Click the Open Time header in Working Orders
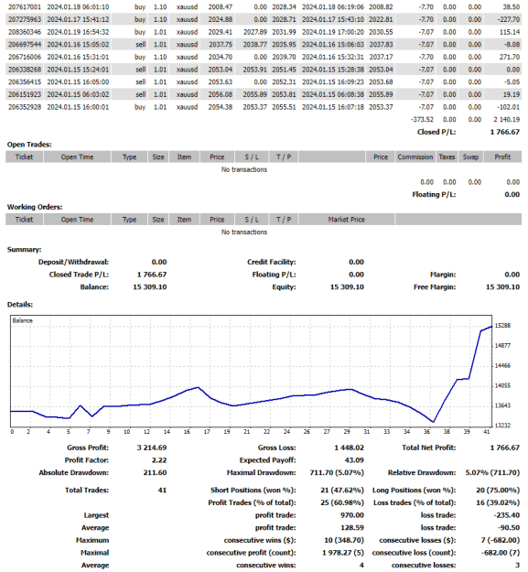 77,220
